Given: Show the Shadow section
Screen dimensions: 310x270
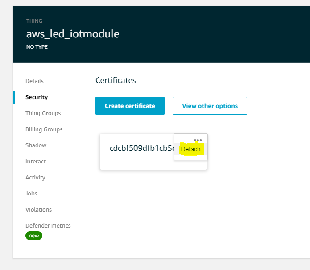Looking at the screenshot, I should (x=36, y=145).
